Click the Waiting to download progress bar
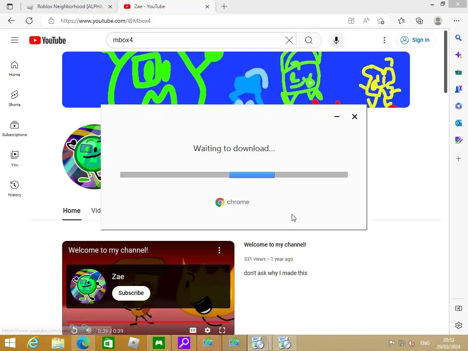This screenshot has height=351, width=468. 234,175
